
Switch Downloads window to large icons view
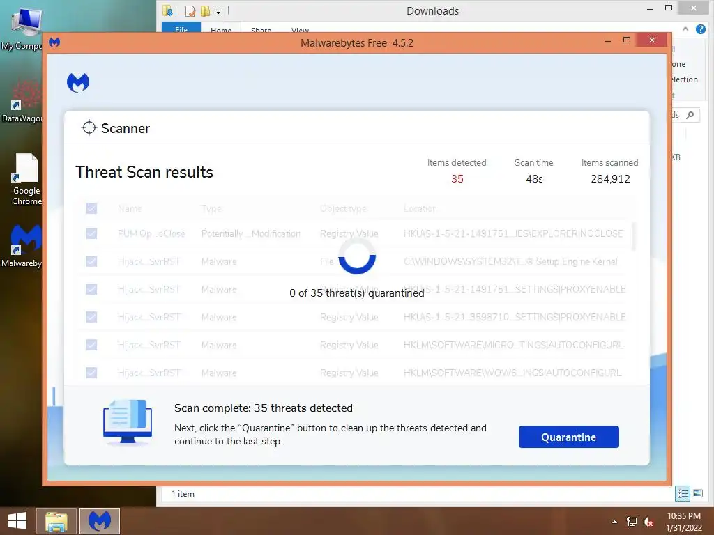point(698,493)
